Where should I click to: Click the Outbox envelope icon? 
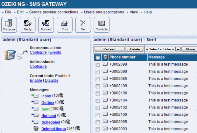35,102
